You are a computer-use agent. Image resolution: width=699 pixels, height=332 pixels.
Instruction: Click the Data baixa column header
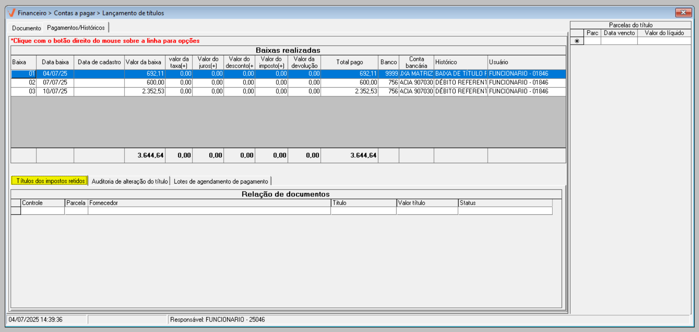pyautogui.click(x=55, y=62)
